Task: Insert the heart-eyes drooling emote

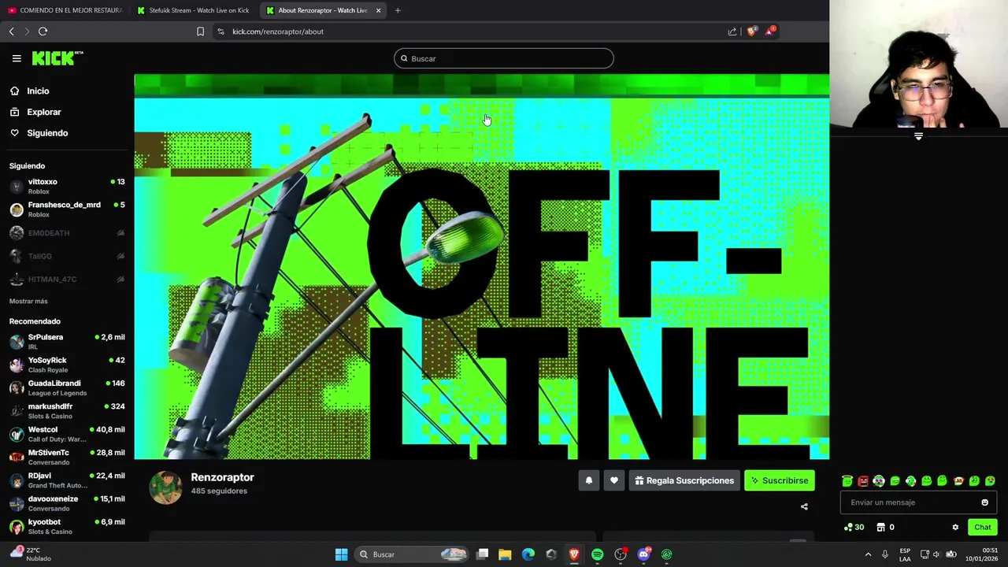Action: pyautogui.click(x=990, y=480)
